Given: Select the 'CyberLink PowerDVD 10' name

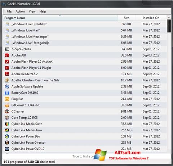Looking at the screenshot, I should pyautogui.click(x=28, y=149).
